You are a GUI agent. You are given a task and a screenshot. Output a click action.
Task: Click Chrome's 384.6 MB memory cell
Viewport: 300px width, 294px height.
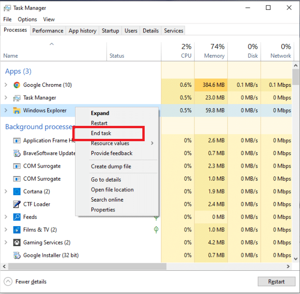pyautogui.click(x=211, y=85)
